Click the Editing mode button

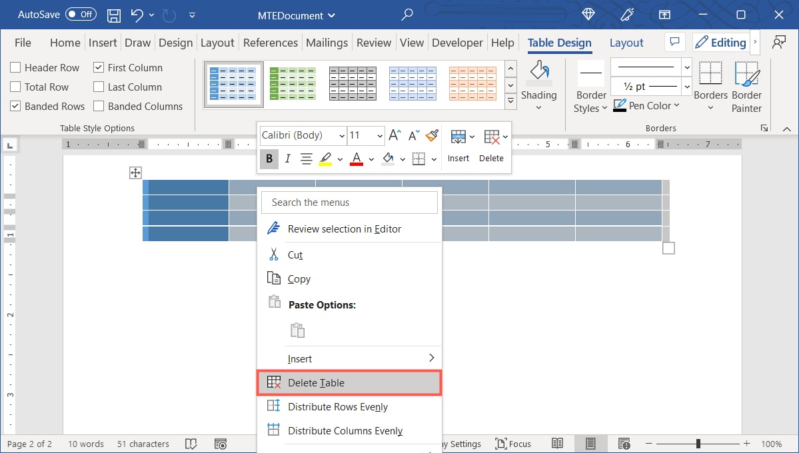point(720,42)
